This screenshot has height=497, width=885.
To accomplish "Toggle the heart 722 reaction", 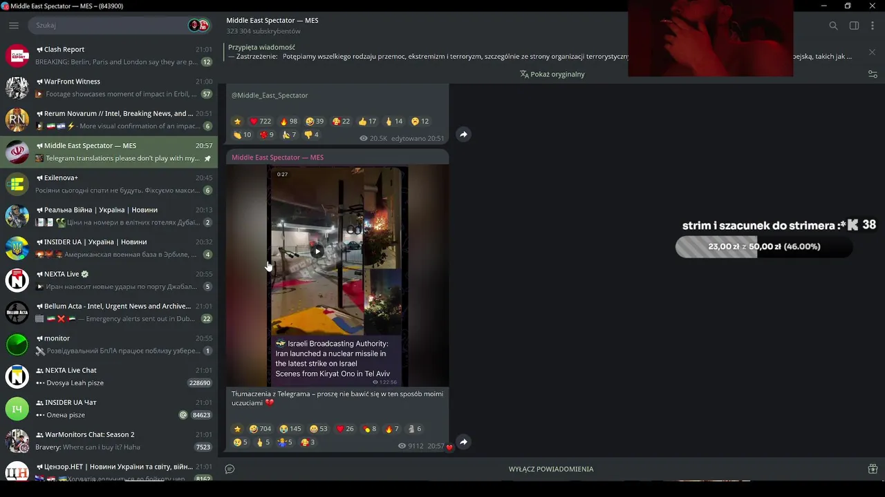I will tap(261, 121).
